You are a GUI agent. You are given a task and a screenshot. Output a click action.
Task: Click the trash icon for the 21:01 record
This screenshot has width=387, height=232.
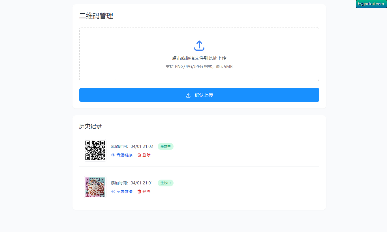pyautogui.click(x=139, y=191)
